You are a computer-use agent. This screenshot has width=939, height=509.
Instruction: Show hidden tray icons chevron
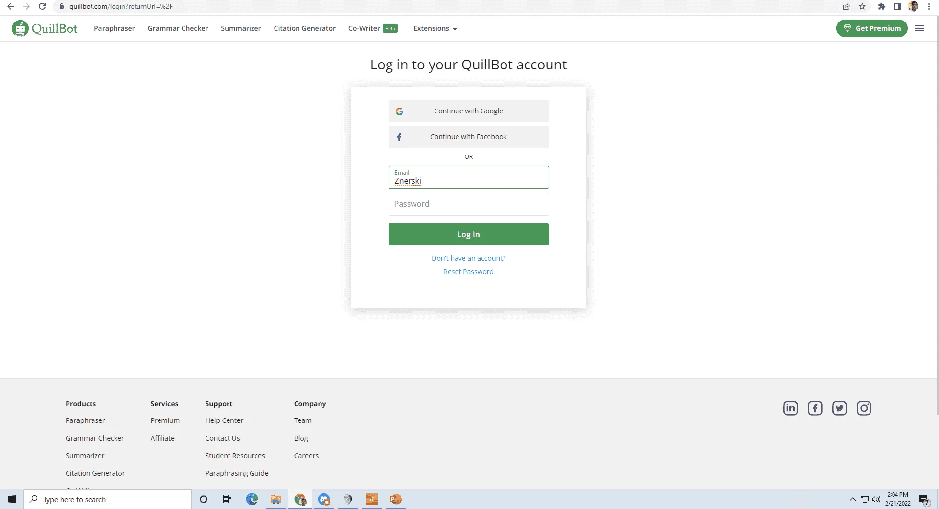[x=853, y=499]
